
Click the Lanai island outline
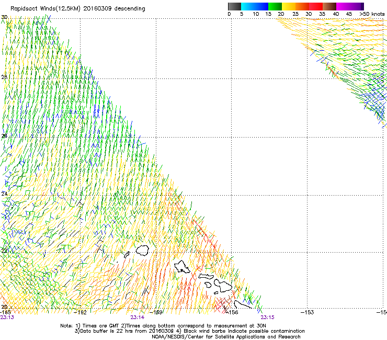click(x=208, y=285)
